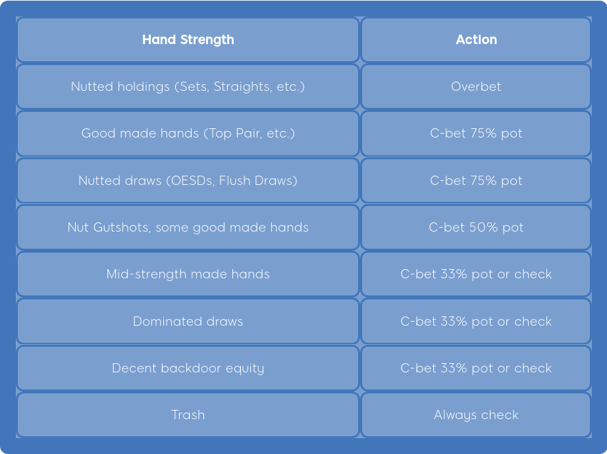This screenshot has width=607, height=454.
Task: Select the Overbet action cell
Action: (476, 87)
